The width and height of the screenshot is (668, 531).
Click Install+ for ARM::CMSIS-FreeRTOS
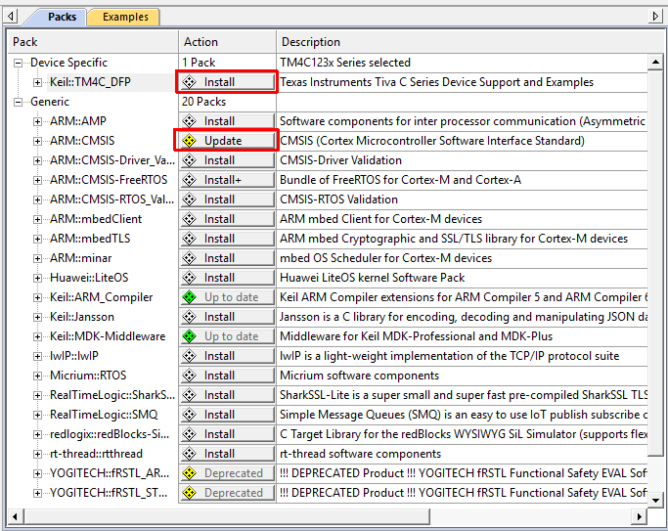coord(228,180)
